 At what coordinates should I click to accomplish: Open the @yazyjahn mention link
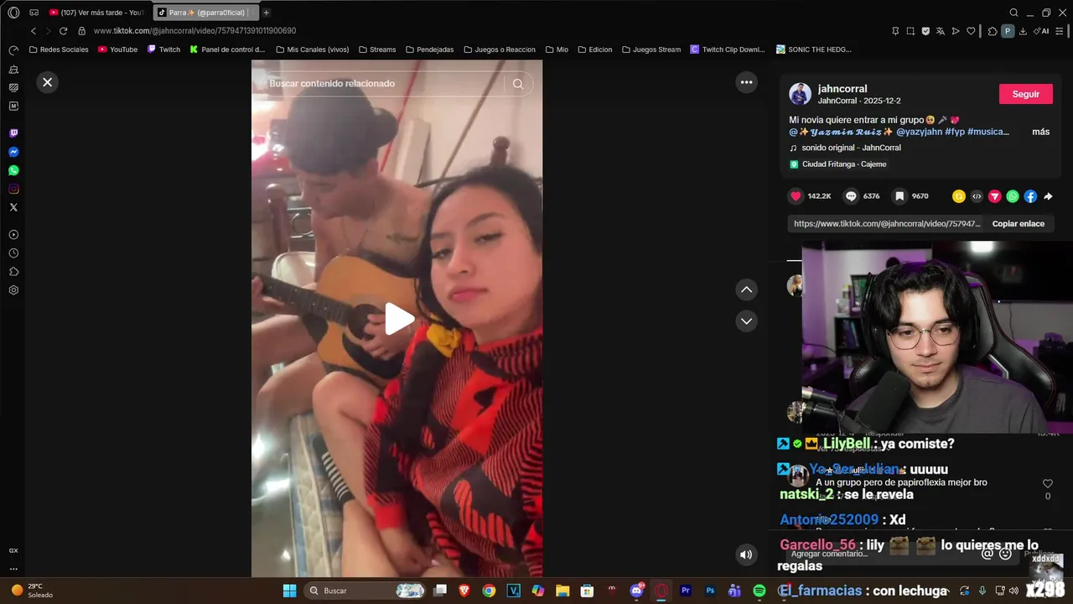919,132
